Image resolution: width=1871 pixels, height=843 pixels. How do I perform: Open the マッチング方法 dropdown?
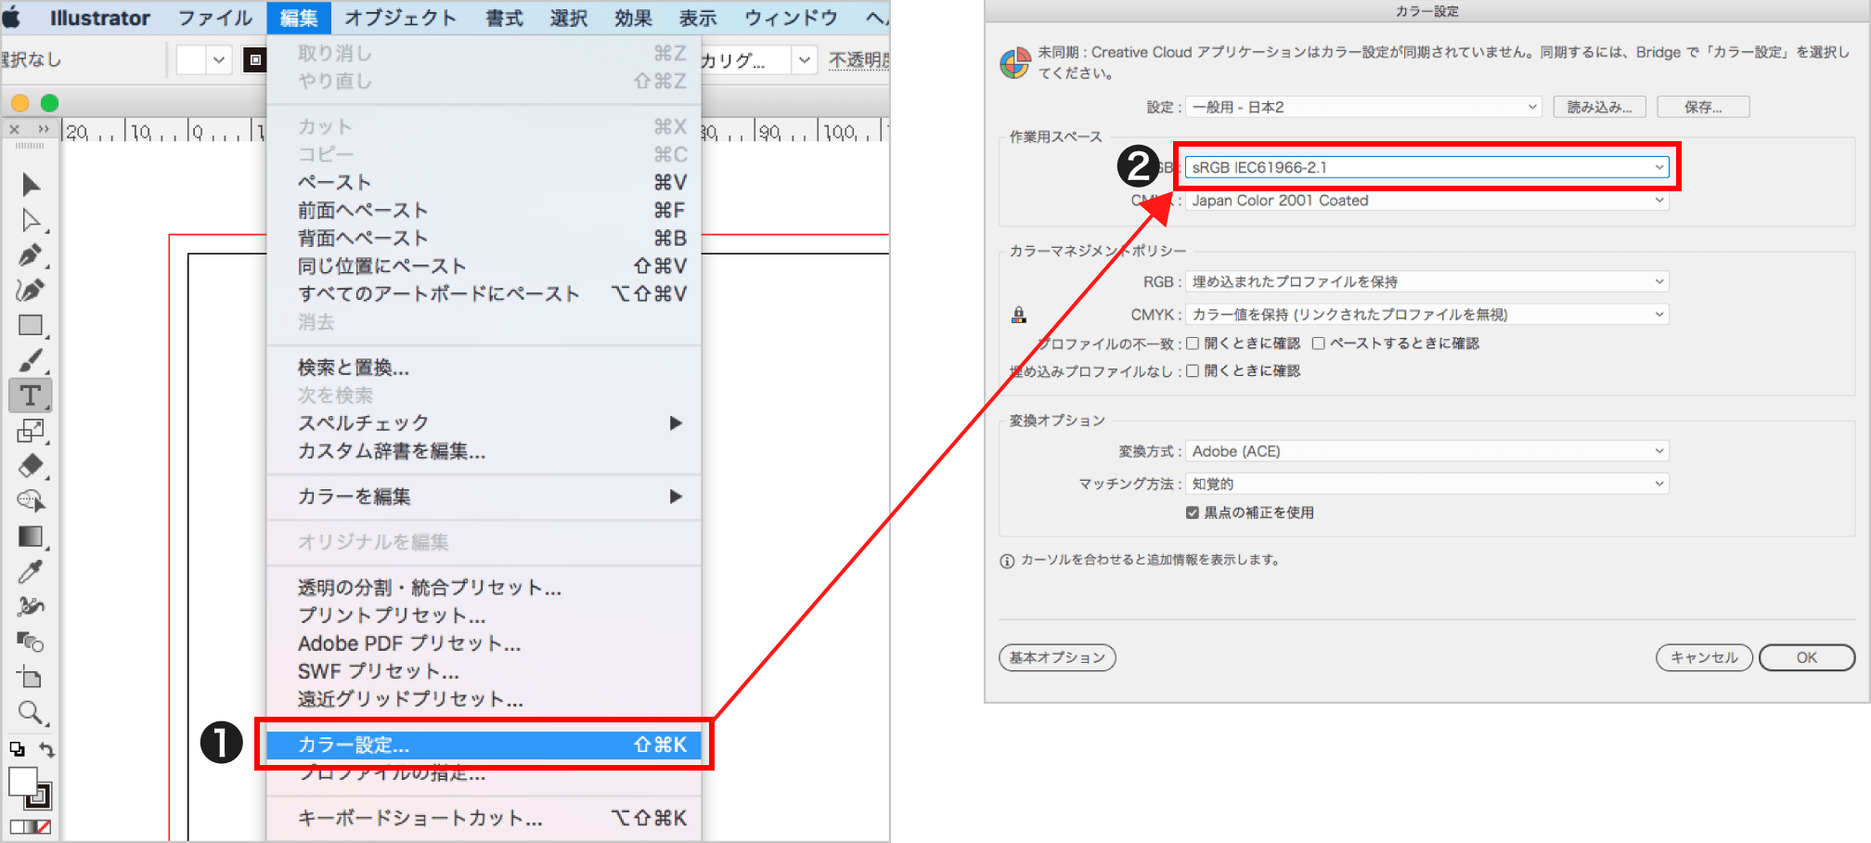[x=1426, y=484]
